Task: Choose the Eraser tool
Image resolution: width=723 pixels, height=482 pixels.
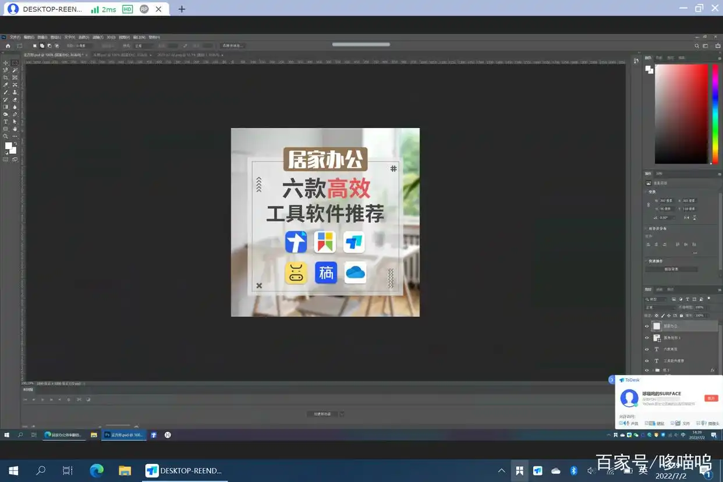Action: pyautogui.click(x=15, y=100)
